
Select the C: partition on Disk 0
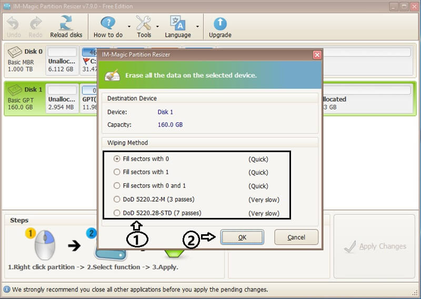(89, 61)
